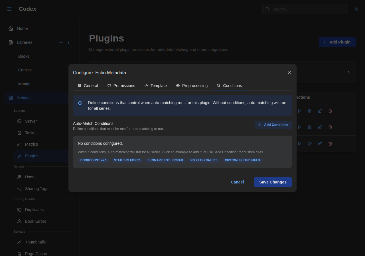The image size is (365, 256).
Task: Open the Users page under Access
Action: 30,177
